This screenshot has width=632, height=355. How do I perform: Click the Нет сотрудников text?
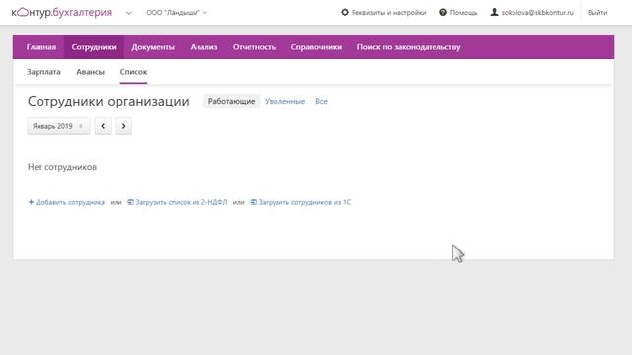(x=62, y=167)
